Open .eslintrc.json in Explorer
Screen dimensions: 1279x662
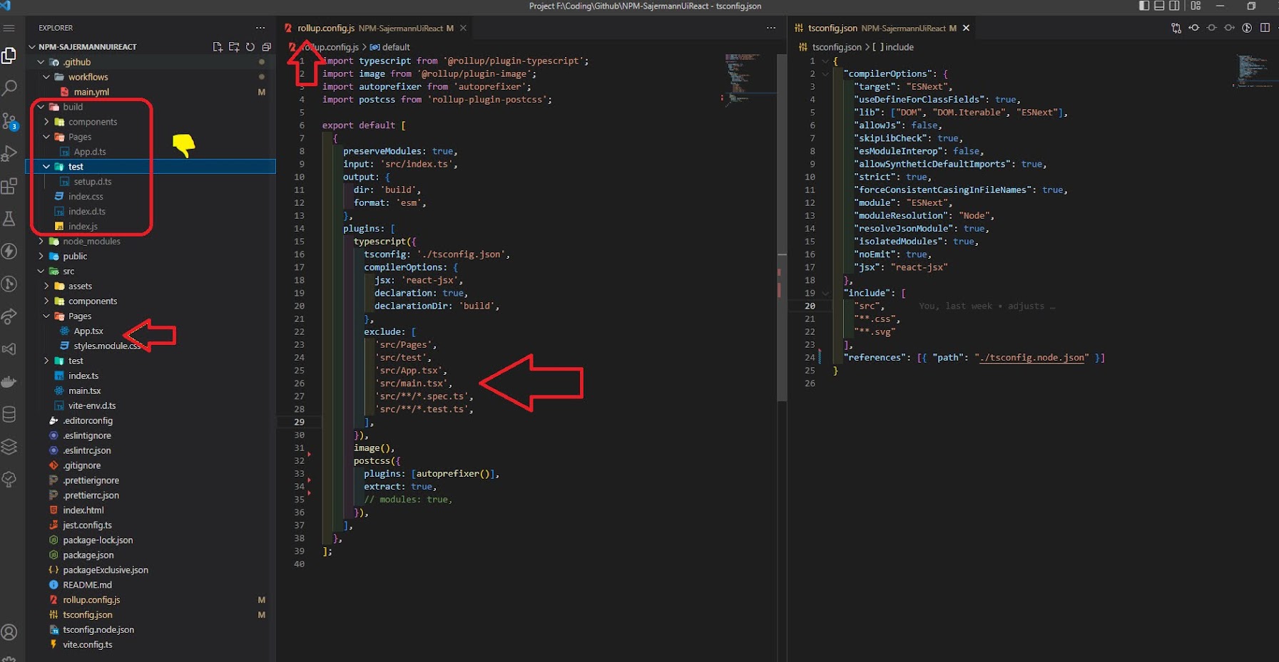[x=86, y=450]
